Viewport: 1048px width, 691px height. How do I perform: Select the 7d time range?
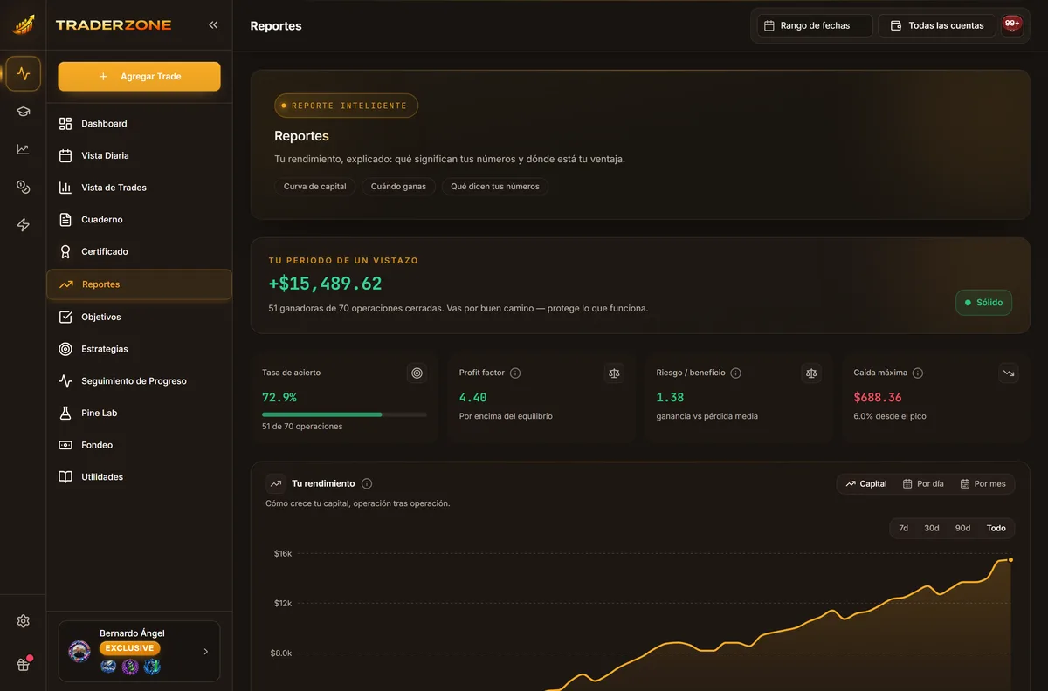(904, 528)
